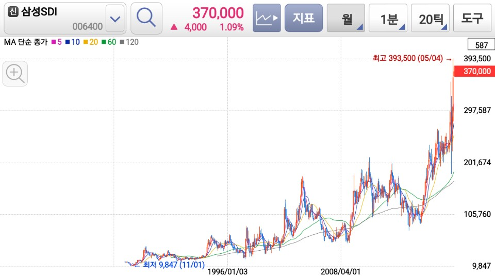Select the gray MA 120 legend swatch

coord(122,42)
